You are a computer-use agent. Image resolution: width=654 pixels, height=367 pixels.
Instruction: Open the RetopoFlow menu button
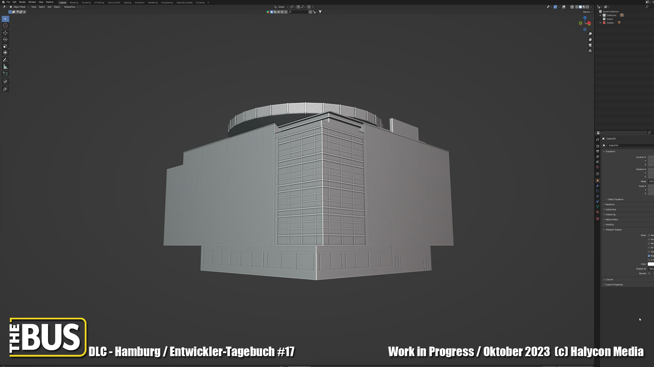point(71,7)
